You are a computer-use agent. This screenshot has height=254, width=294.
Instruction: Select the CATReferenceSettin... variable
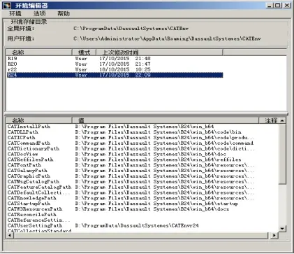pyautogui.click(x=38, y=220)
